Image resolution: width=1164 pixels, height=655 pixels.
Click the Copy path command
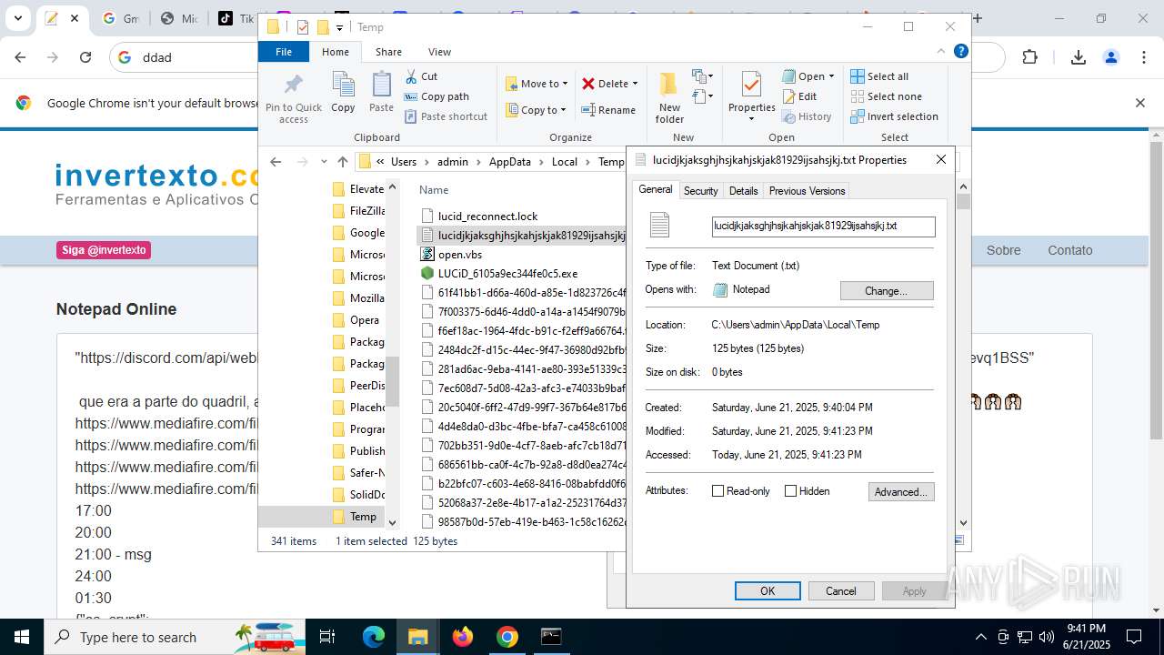coord(436,96)
